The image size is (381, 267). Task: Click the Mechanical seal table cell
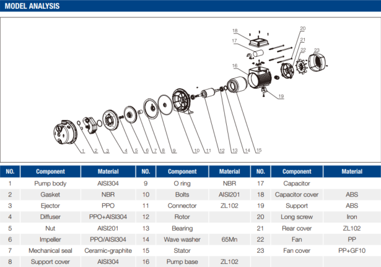pos(50,250)
